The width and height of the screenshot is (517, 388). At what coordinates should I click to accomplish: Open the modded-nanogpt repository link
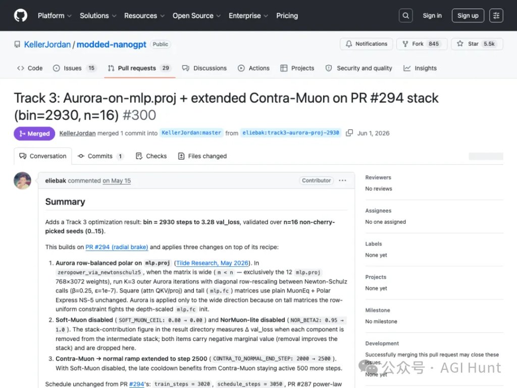point(112,44)
